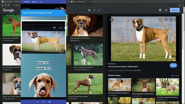Click the Visit button for FURminator

[173, 65]
